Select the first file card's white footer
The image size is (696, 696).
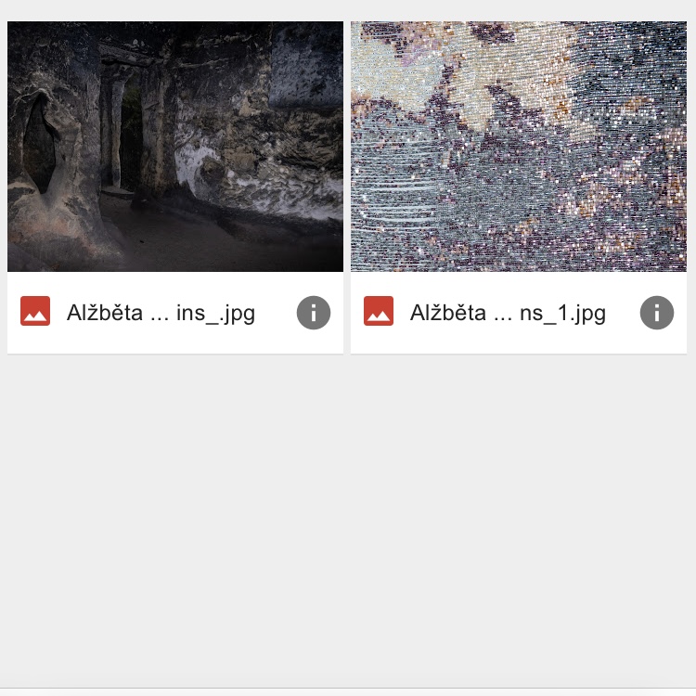click(x=175, y=313)
